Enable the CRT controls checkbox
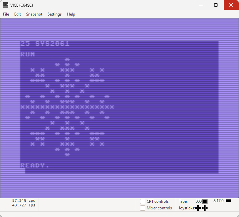The width and height of the screenshot is (239, 217). coord(143,201)
